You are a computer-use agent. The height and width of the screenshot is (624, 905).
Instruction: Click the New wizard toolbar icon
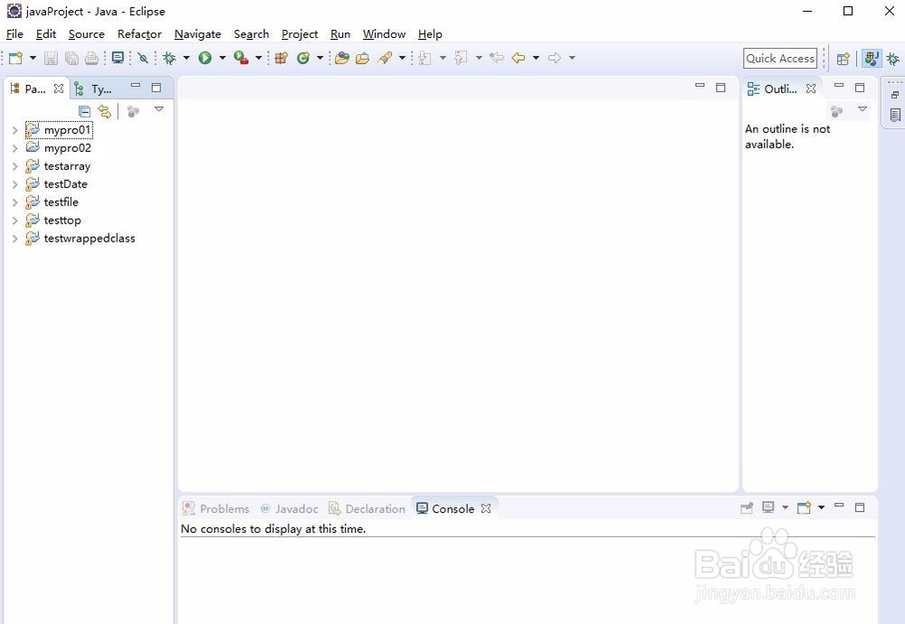(x=15, y=58)
